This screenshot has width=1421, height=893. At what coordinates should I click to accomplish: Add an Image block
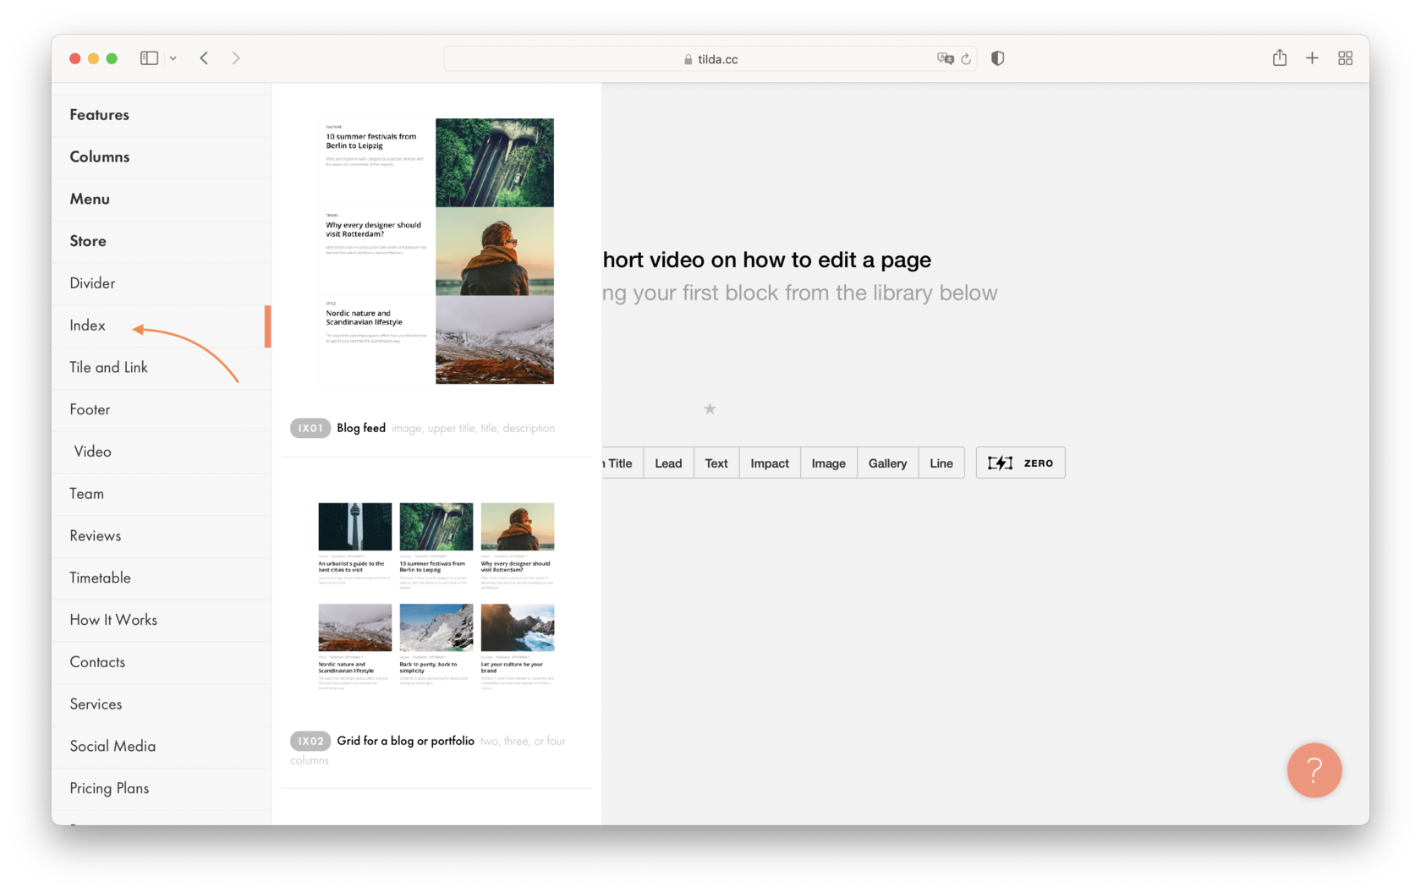pos(829,463)
